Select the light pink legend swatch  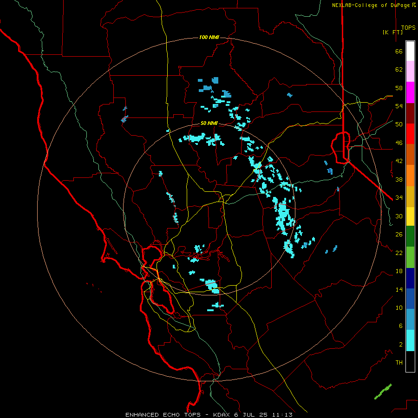point(410,71)
